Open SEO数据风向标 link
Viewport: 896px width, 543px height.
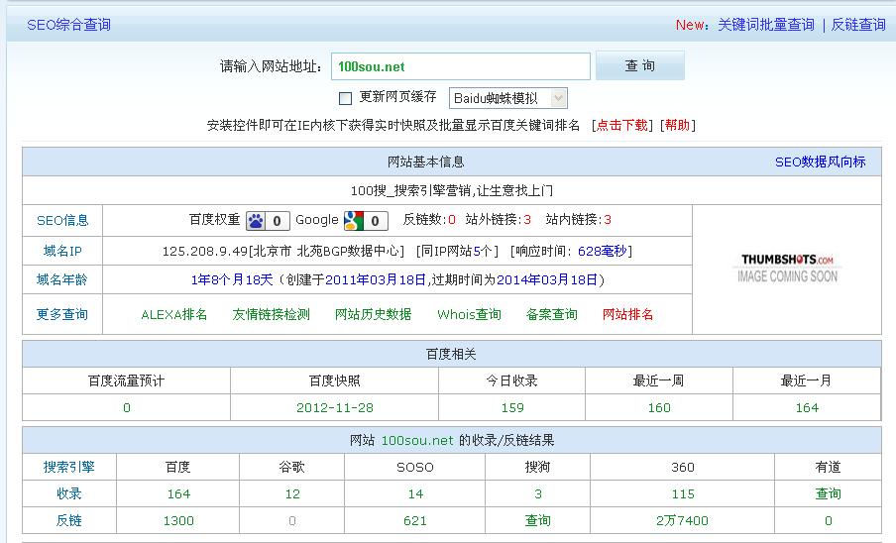pyautogui.click(x=820, y=162)
